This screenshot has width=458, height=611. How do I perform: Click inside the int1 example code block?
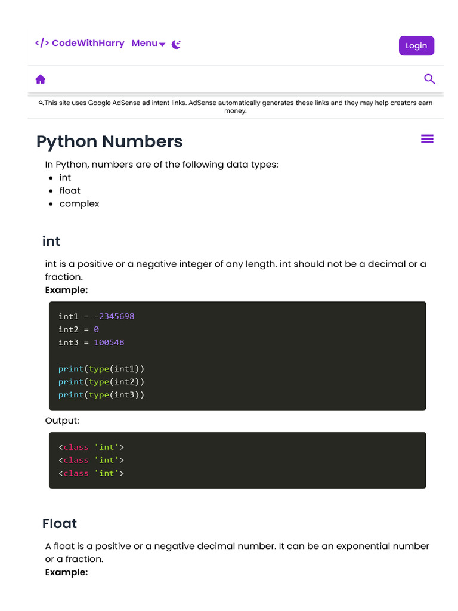point(237,355)
